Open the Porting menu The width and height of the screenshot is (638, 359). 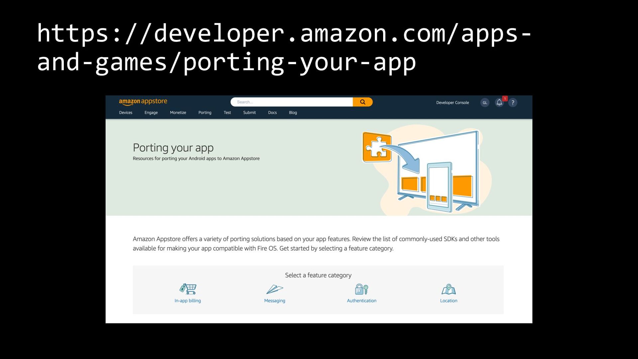(205, 113)
